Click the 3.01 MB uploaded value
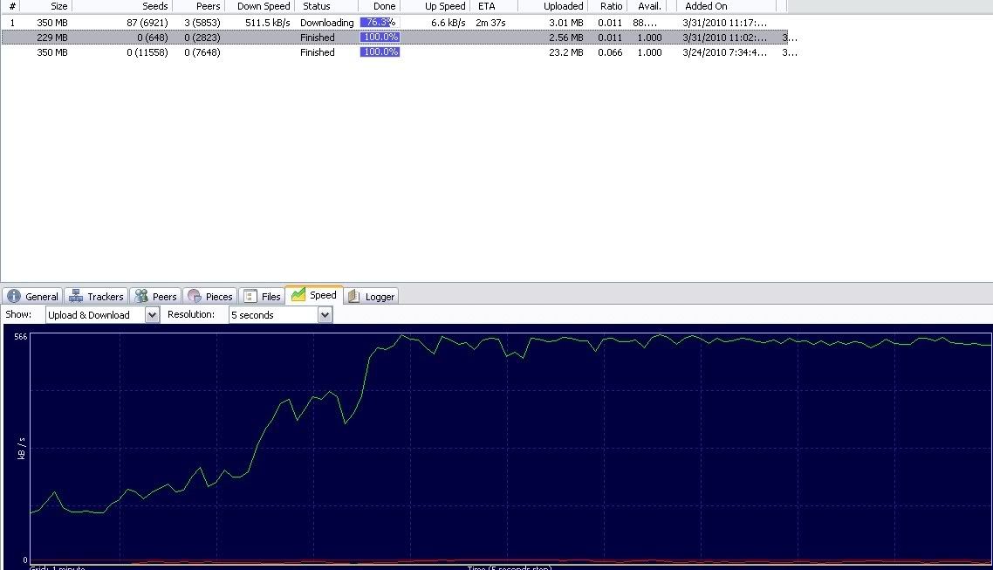 565,23
